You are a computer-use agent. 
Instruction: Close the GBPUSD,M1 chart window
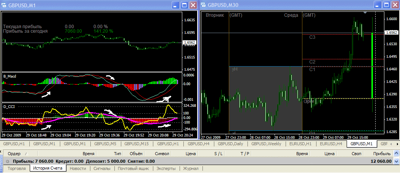[x=193, y=5]
